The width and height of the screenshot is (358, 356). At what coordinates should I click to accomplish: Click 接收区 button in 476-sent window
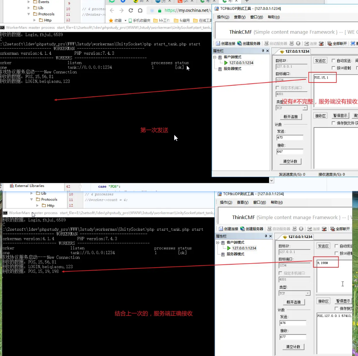(x=323, y=301)
